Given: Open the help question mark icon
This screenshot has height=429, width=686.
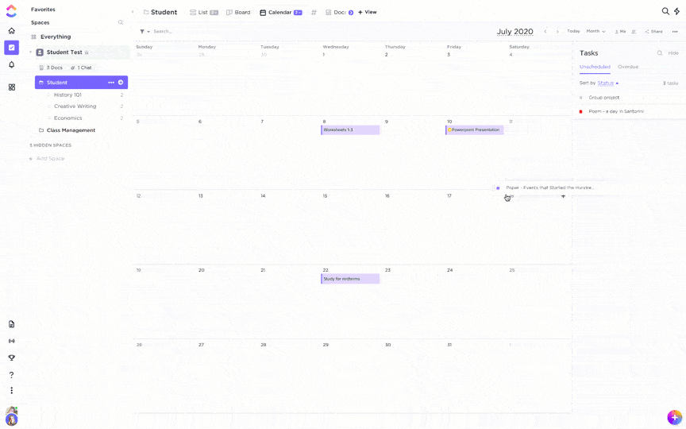Looking at the screenshot, I should coord(11,375).
